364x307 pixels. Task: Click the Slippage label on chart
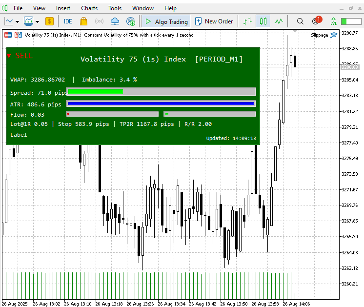[320, 35]
